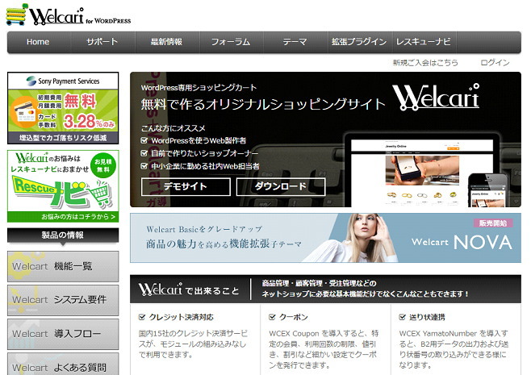Follow the 新規ご入会はこちら link
The width and height of the screenshot is (531, 375).
(425, 63)
